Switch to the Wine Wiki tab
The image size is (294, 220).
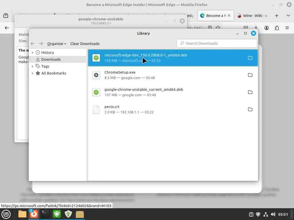(253, 15)
